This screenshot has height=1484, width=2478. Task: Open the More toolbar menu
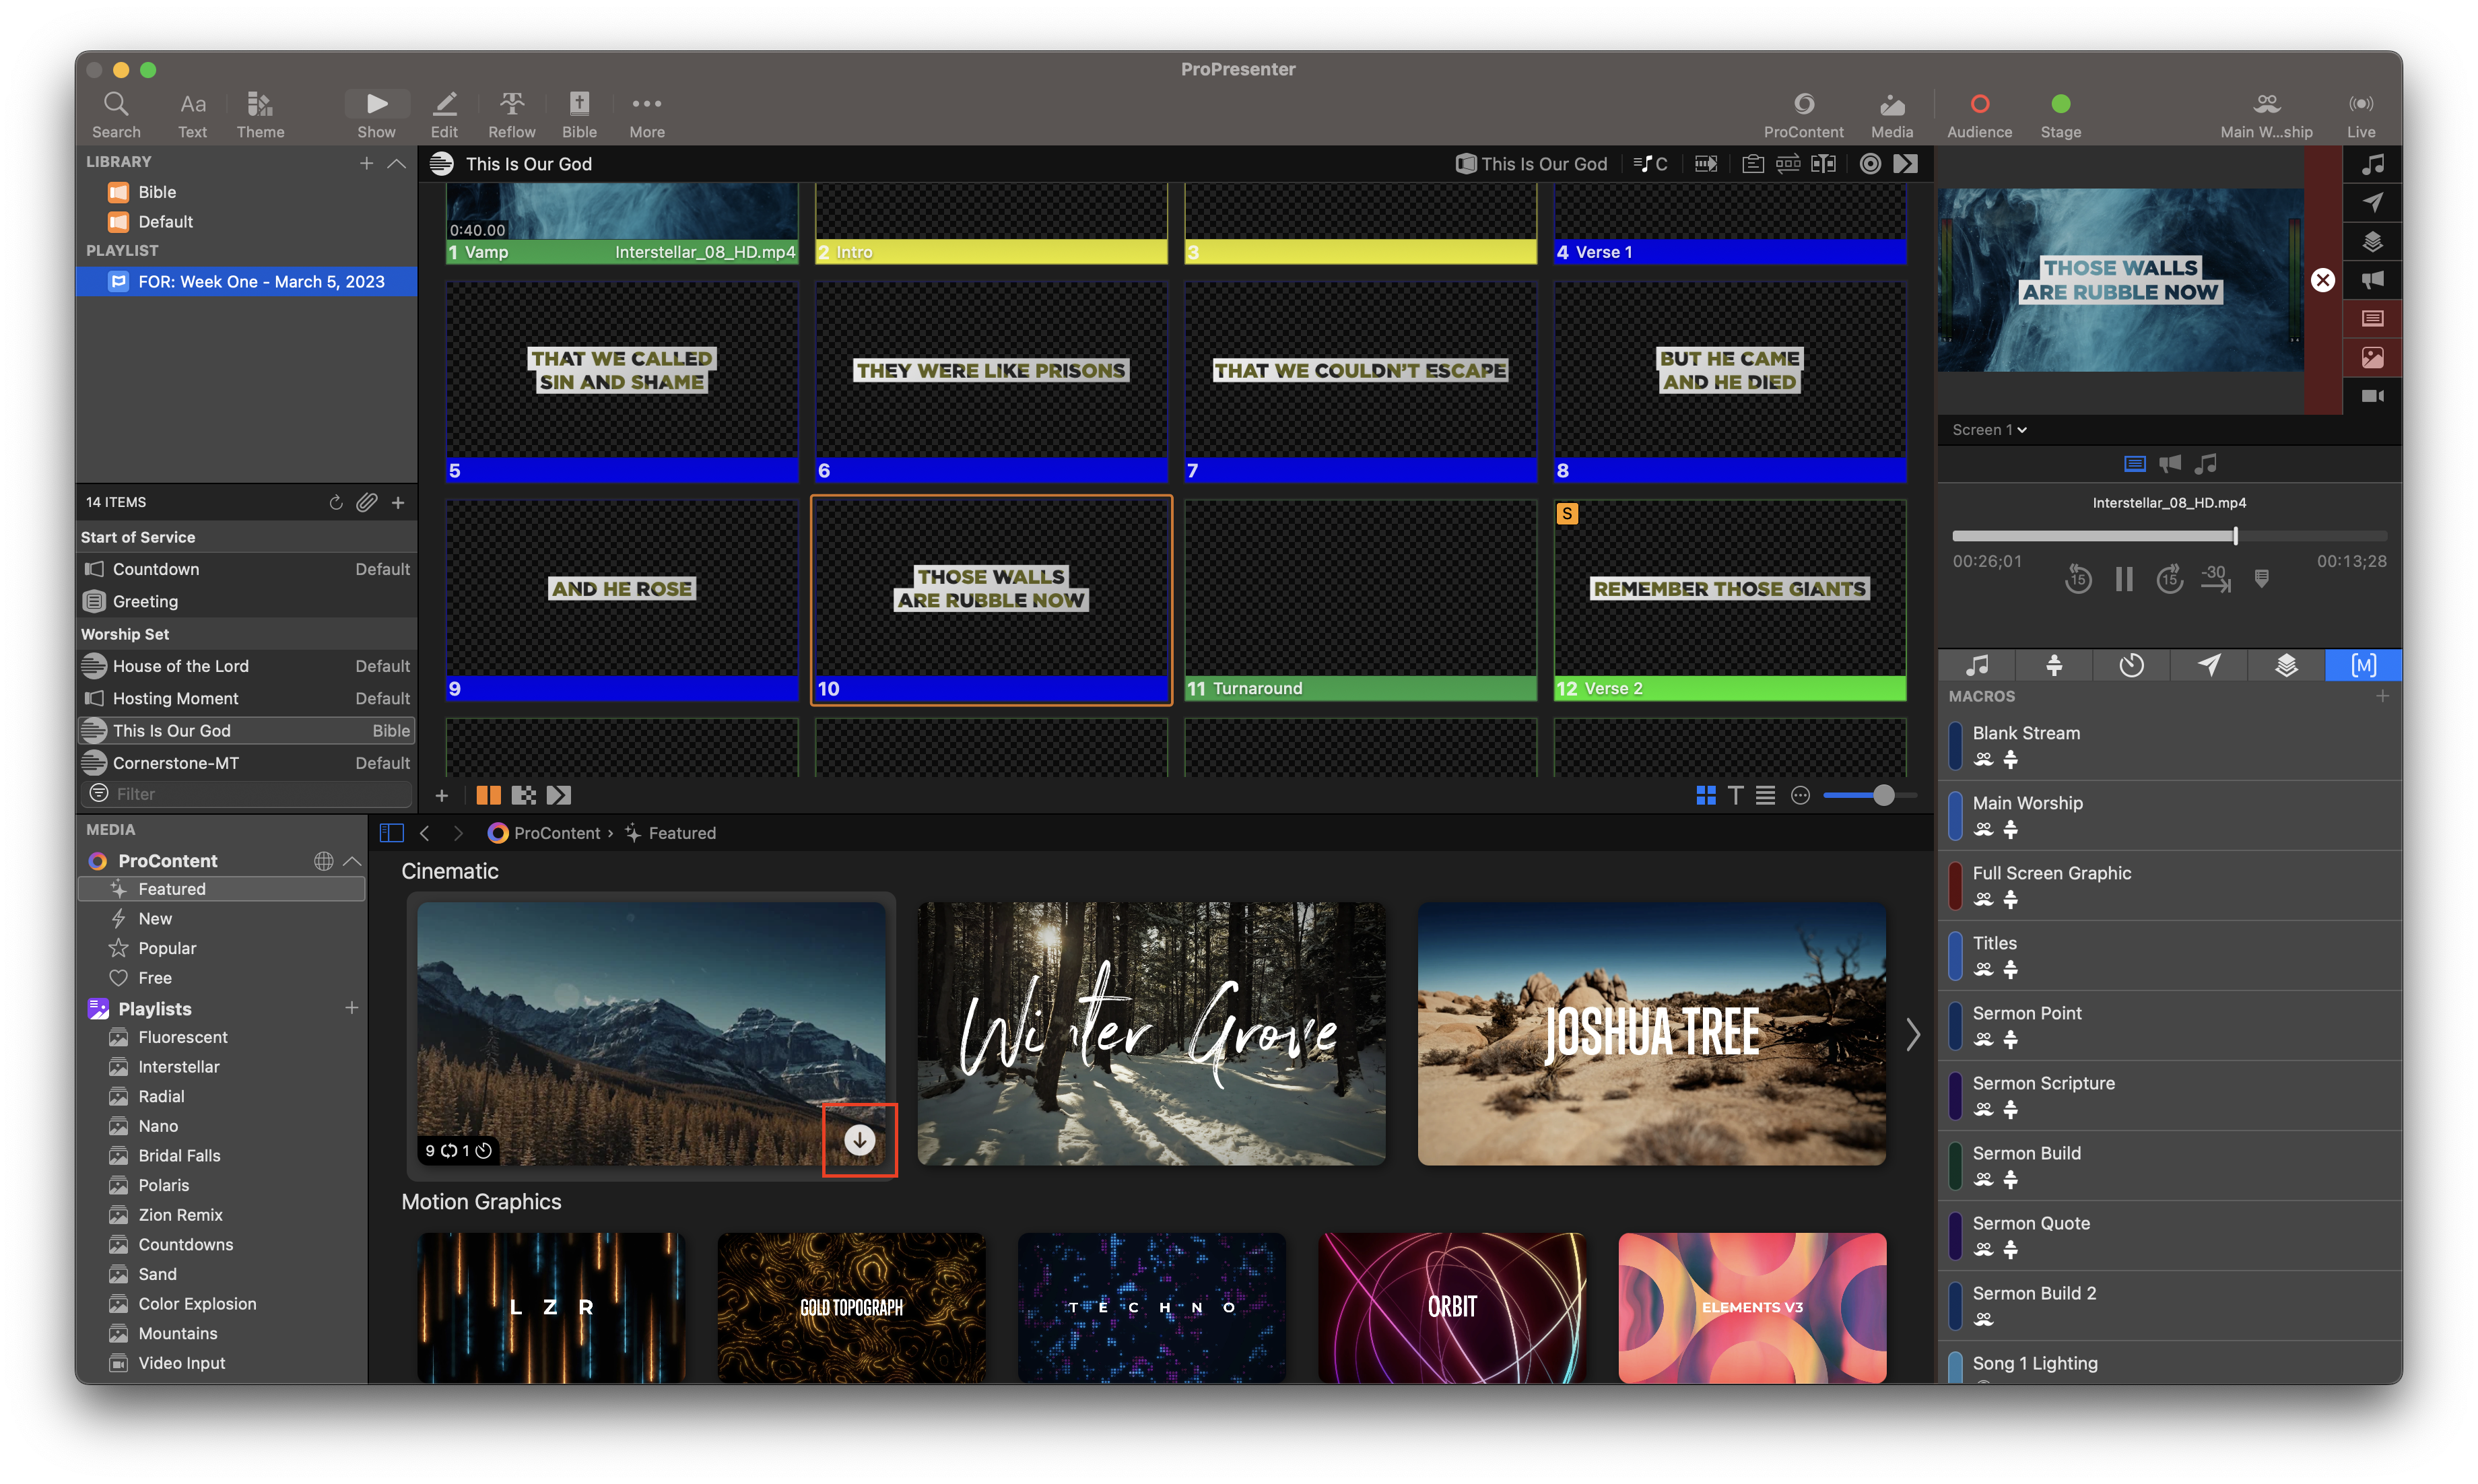click(646, 115)
